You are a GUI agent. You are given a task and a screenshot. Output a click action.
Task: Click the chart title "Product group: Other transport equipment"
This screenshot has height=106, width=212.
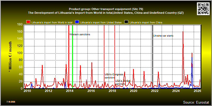point(106,9)
